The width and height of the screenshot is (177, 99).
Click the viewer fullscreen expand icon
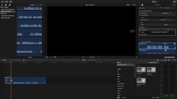pyautogui.click(x=137, y=57)
